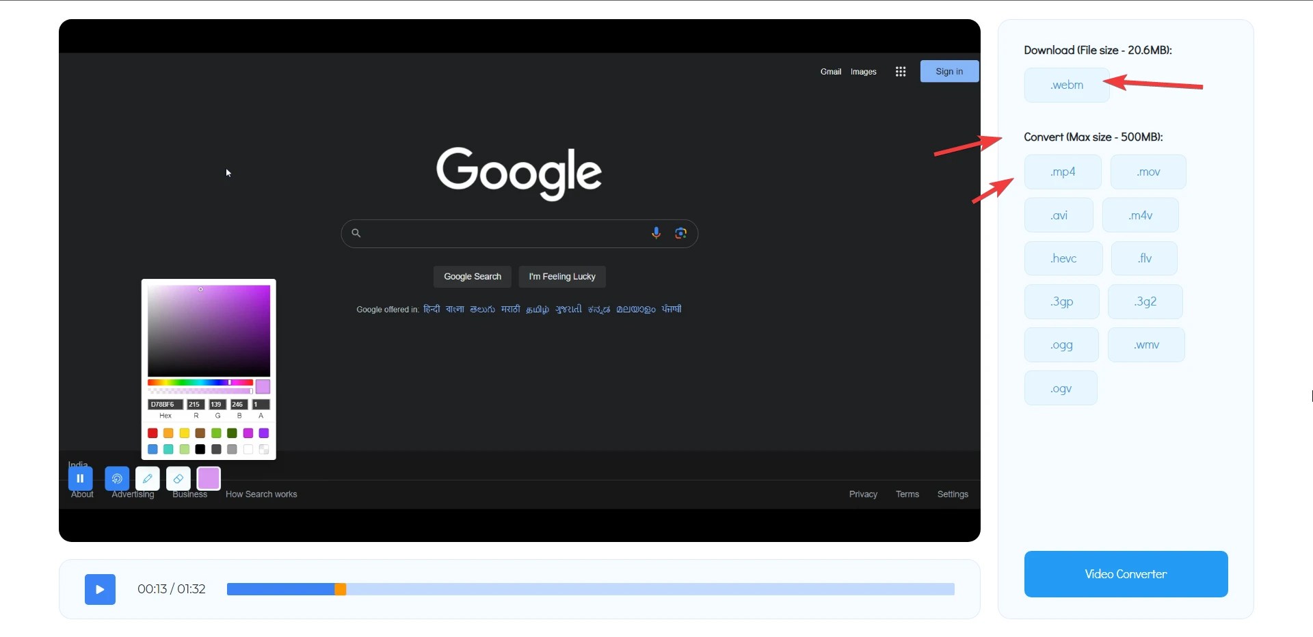Open the purple color swatch in the annotation toolbar
This screenshot has width=1313, height=637.
coord(209,478)
